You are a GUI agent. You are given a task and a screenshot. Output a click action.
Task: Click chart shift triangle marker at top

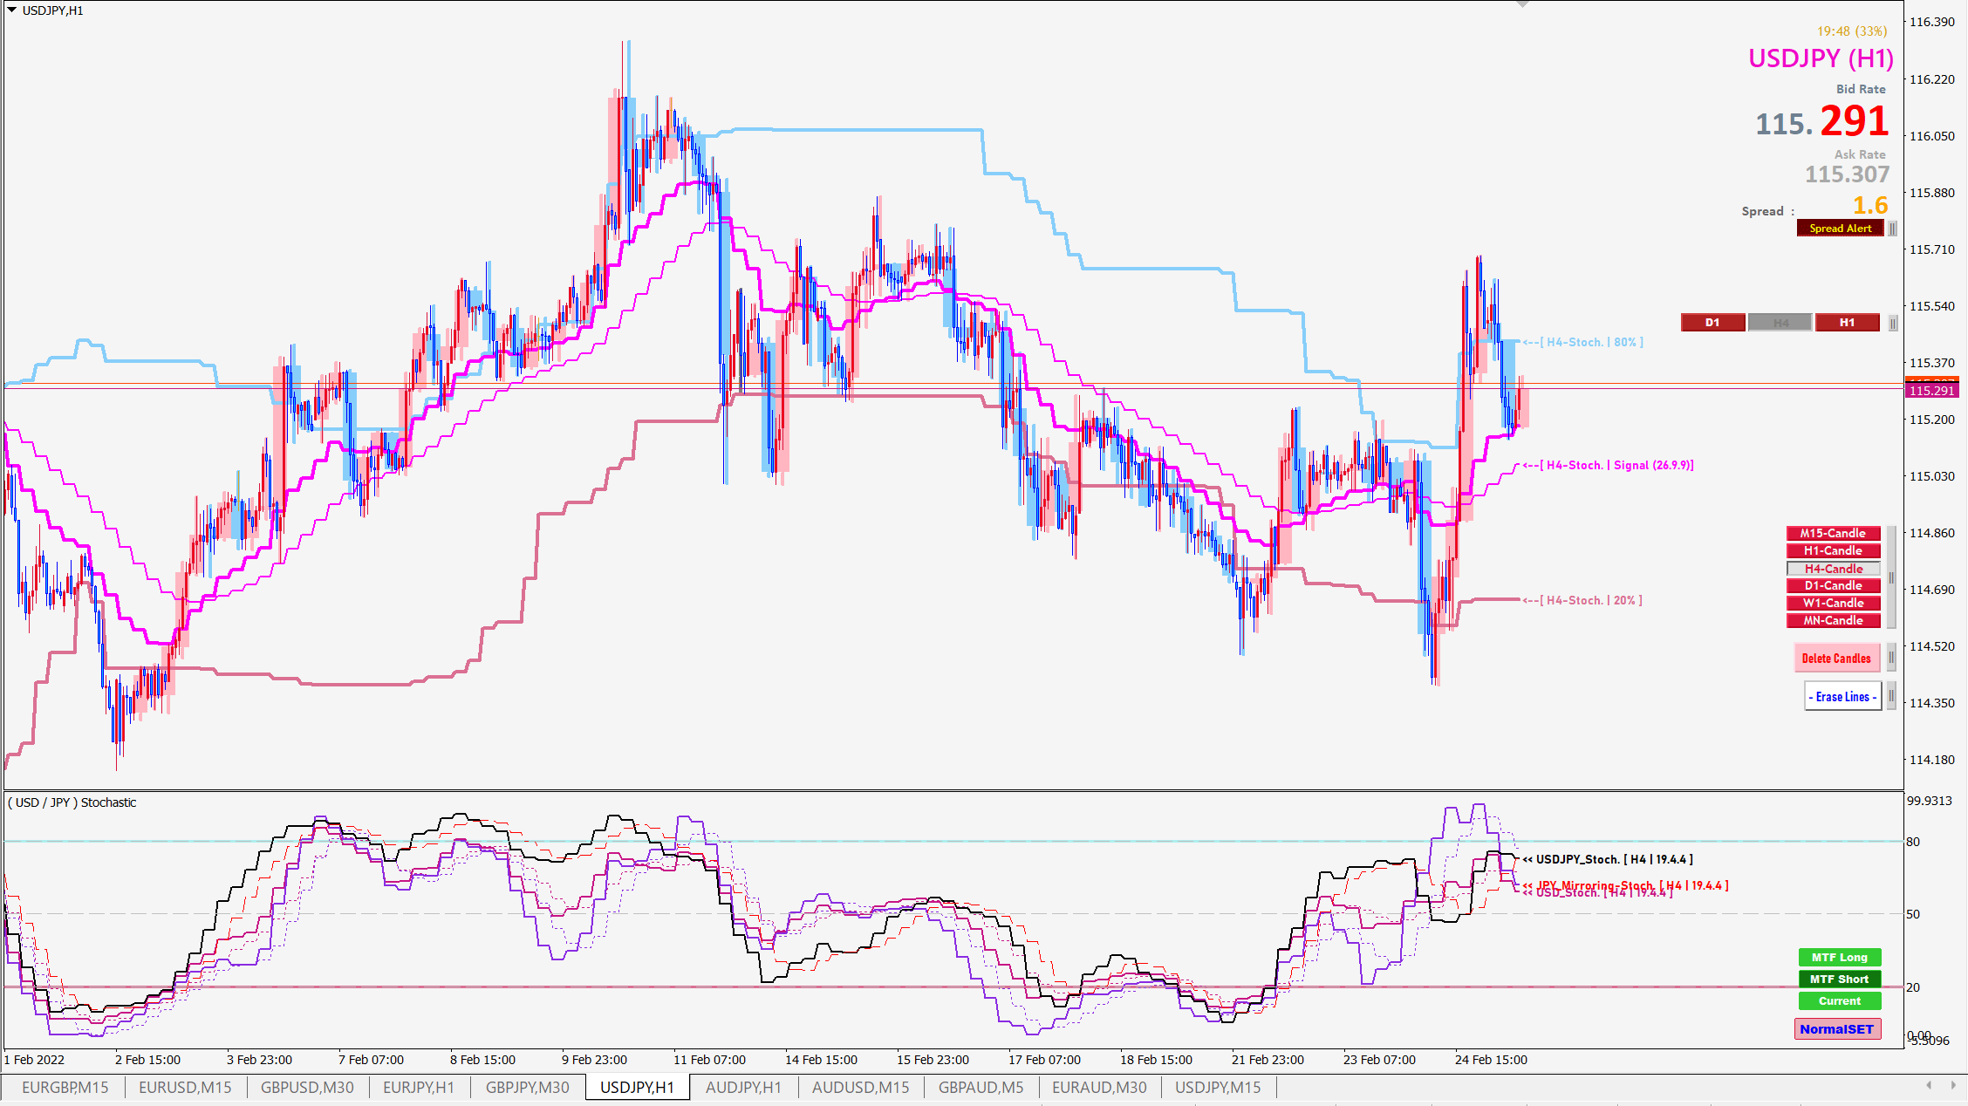[x=1522, y=4]
